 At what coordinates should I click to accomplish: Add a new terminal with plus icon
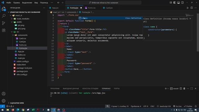click(166, 88)
